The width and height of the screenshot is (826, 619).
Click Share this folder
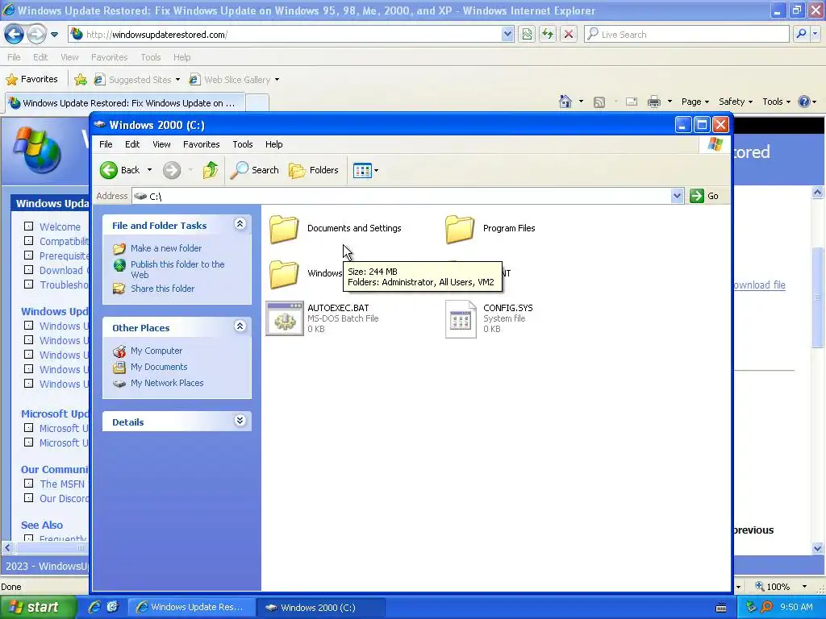click(x=162, y=289)
